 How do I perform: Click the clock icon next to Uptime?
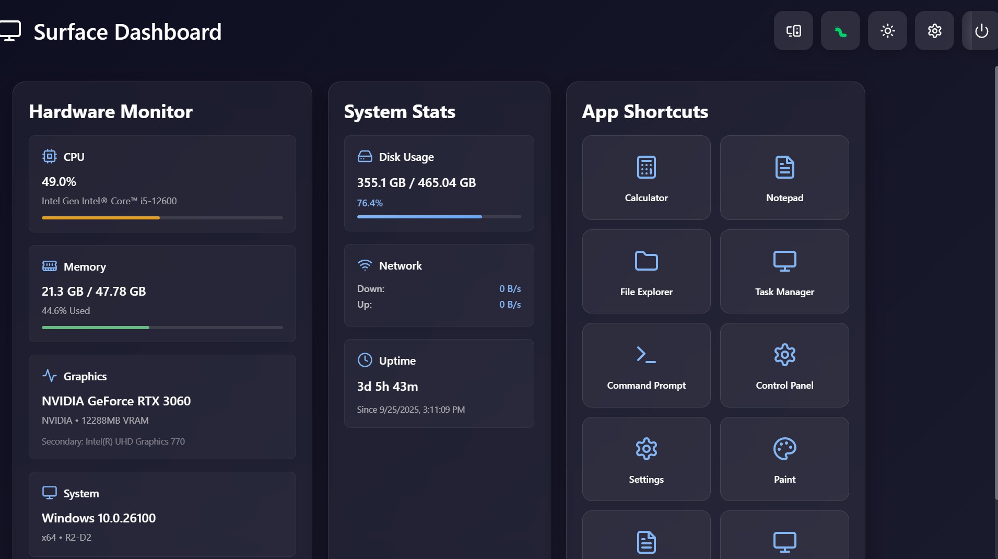point(365,360)
